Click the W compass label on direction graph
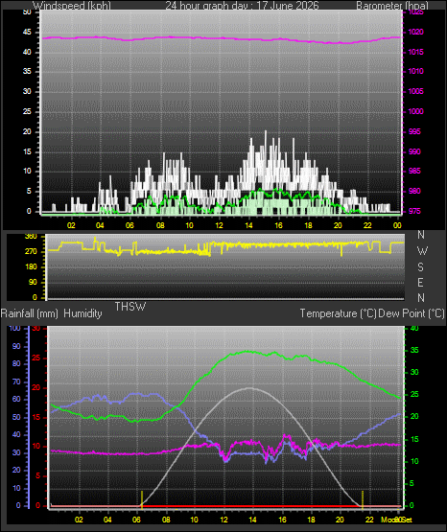447x532 pixels. pos(421,251)
